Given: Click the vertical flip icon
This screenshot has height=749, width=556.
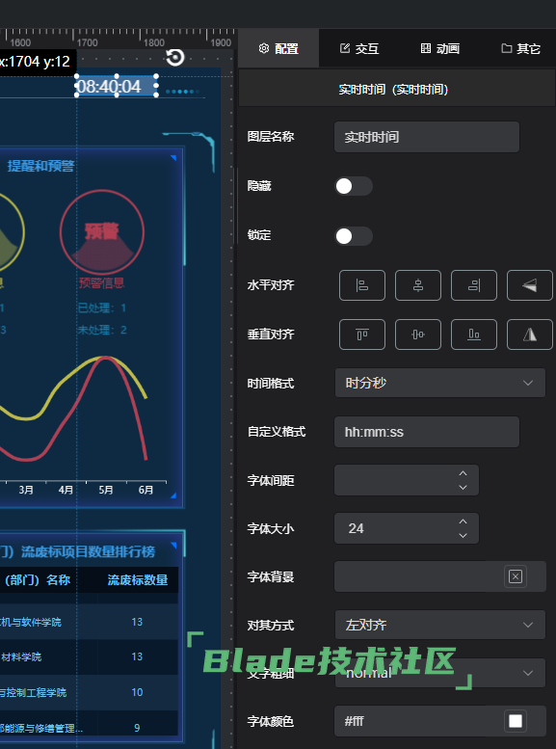Looking at the screenshot, I should [x=530, y=334].
